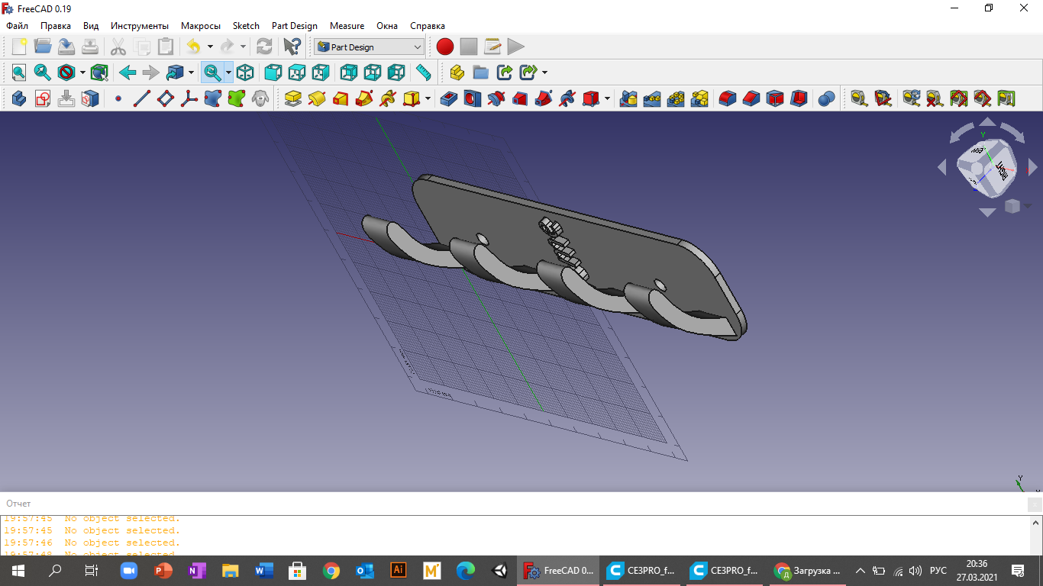Expand the navigation cube mini-cube menu
Image resolution: width=1043 pixels, height=586 pixels.
click(1012, 206)
